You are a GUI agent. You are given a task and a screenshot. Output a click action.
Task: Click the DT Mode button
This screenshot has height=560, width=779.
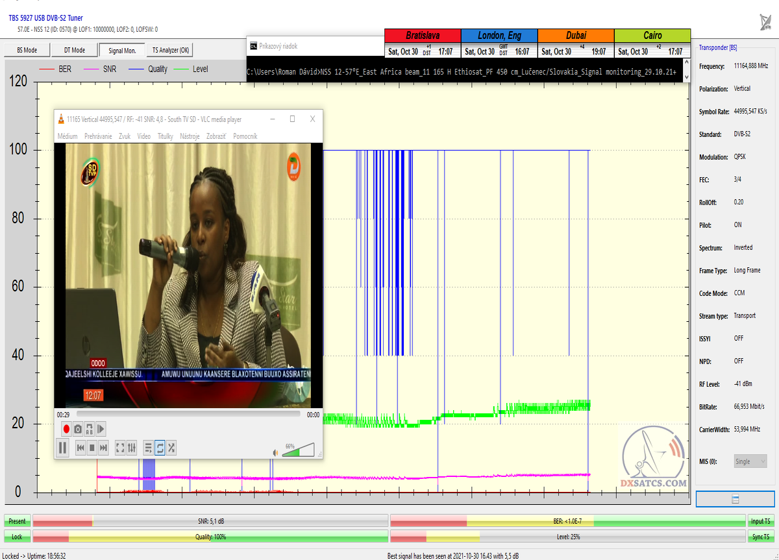coord(74,50)
